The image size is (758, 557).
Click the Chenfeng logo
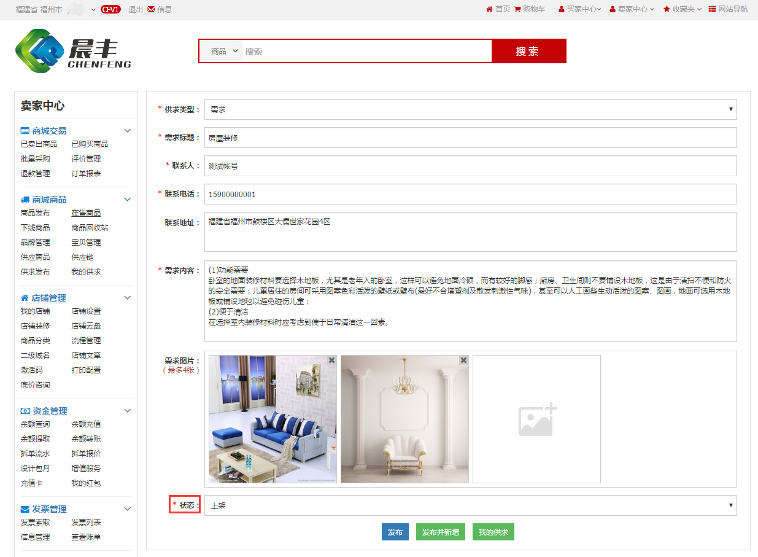[x=73, y=52]
